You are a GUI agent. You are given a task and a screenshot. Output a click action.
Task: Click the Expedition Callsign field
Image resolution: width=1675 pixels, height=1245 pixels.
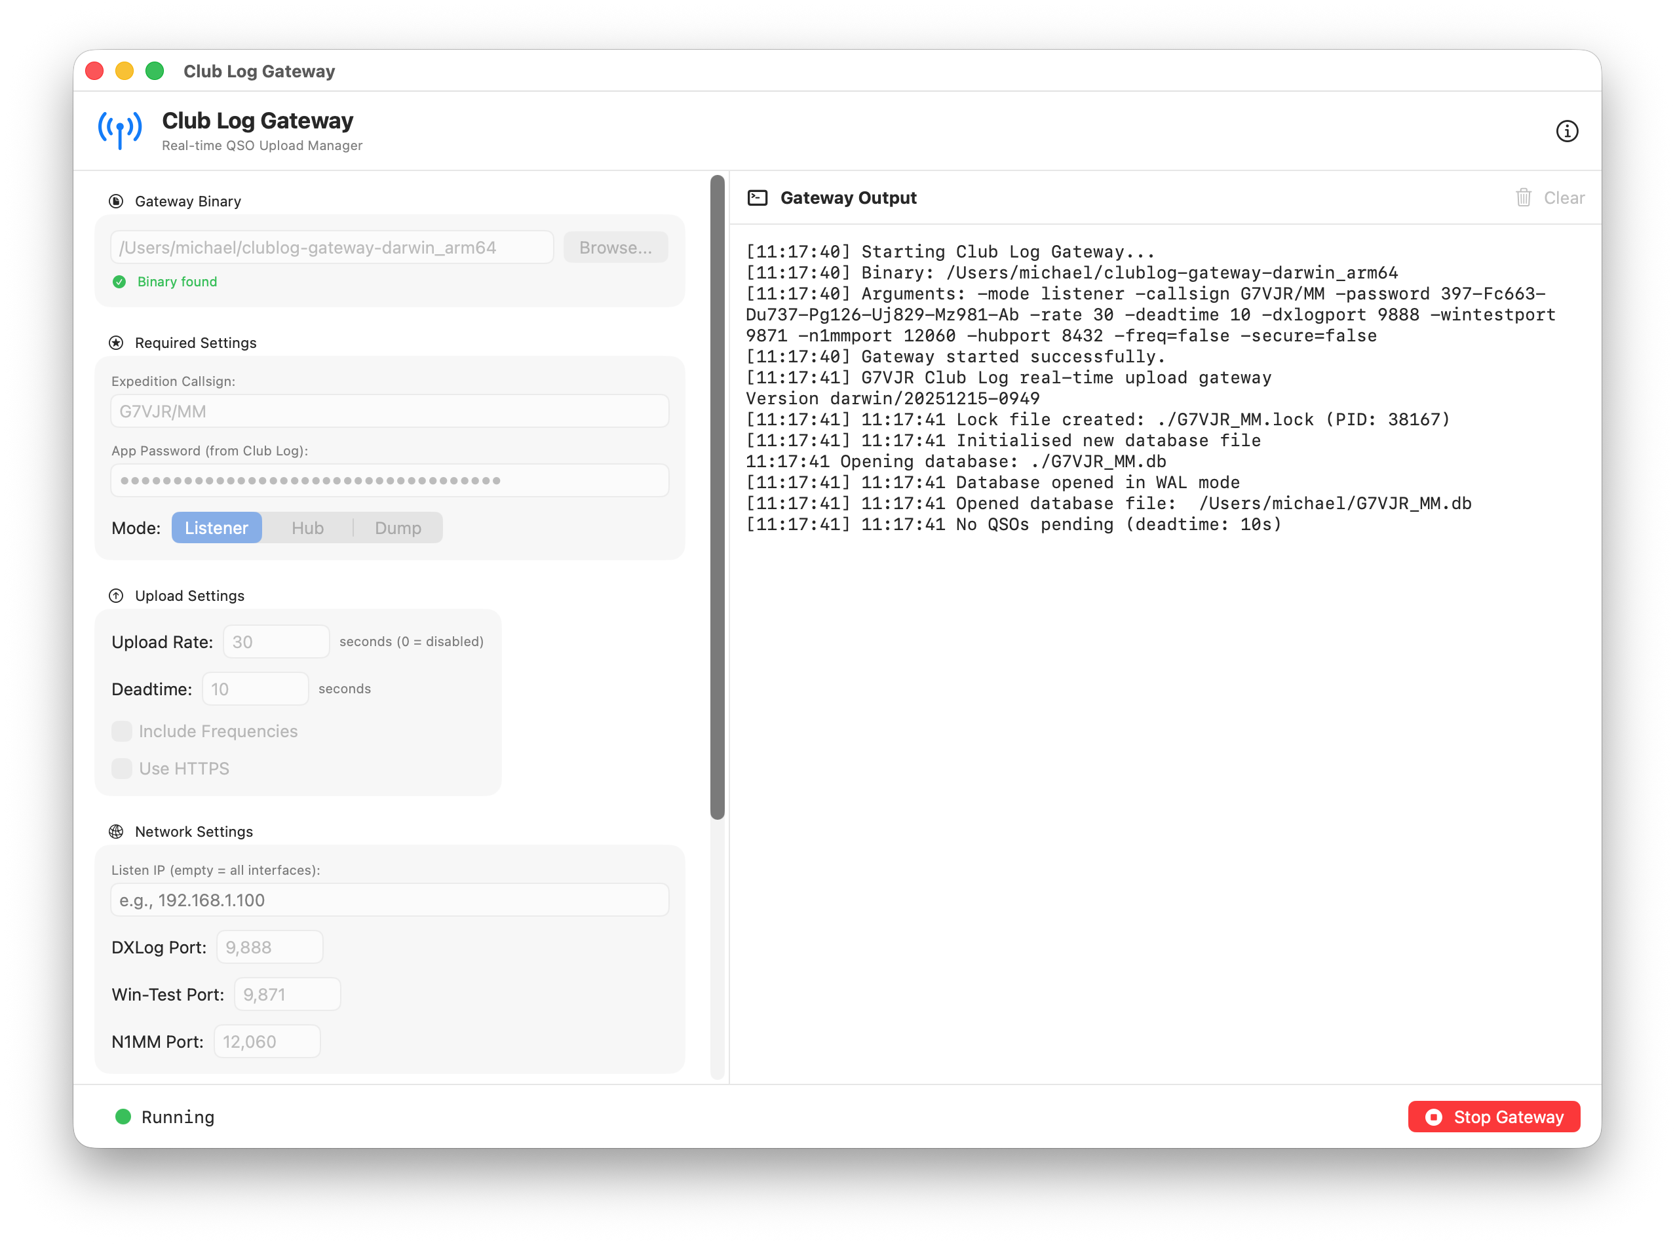(389, 412)
